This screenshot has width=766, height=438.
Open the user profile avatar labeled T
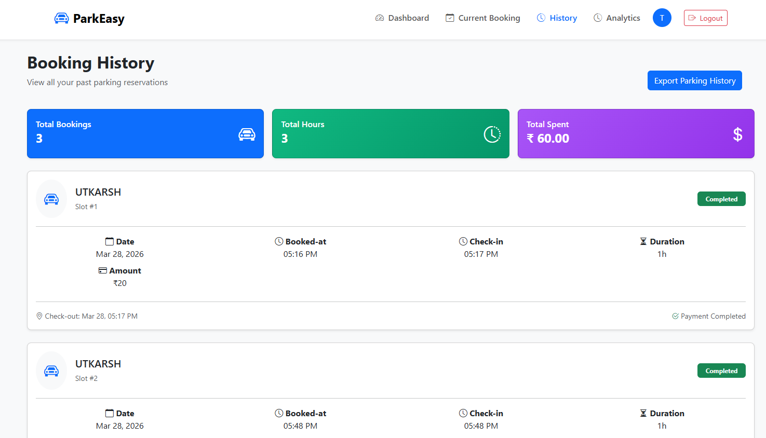pos(662,18)
